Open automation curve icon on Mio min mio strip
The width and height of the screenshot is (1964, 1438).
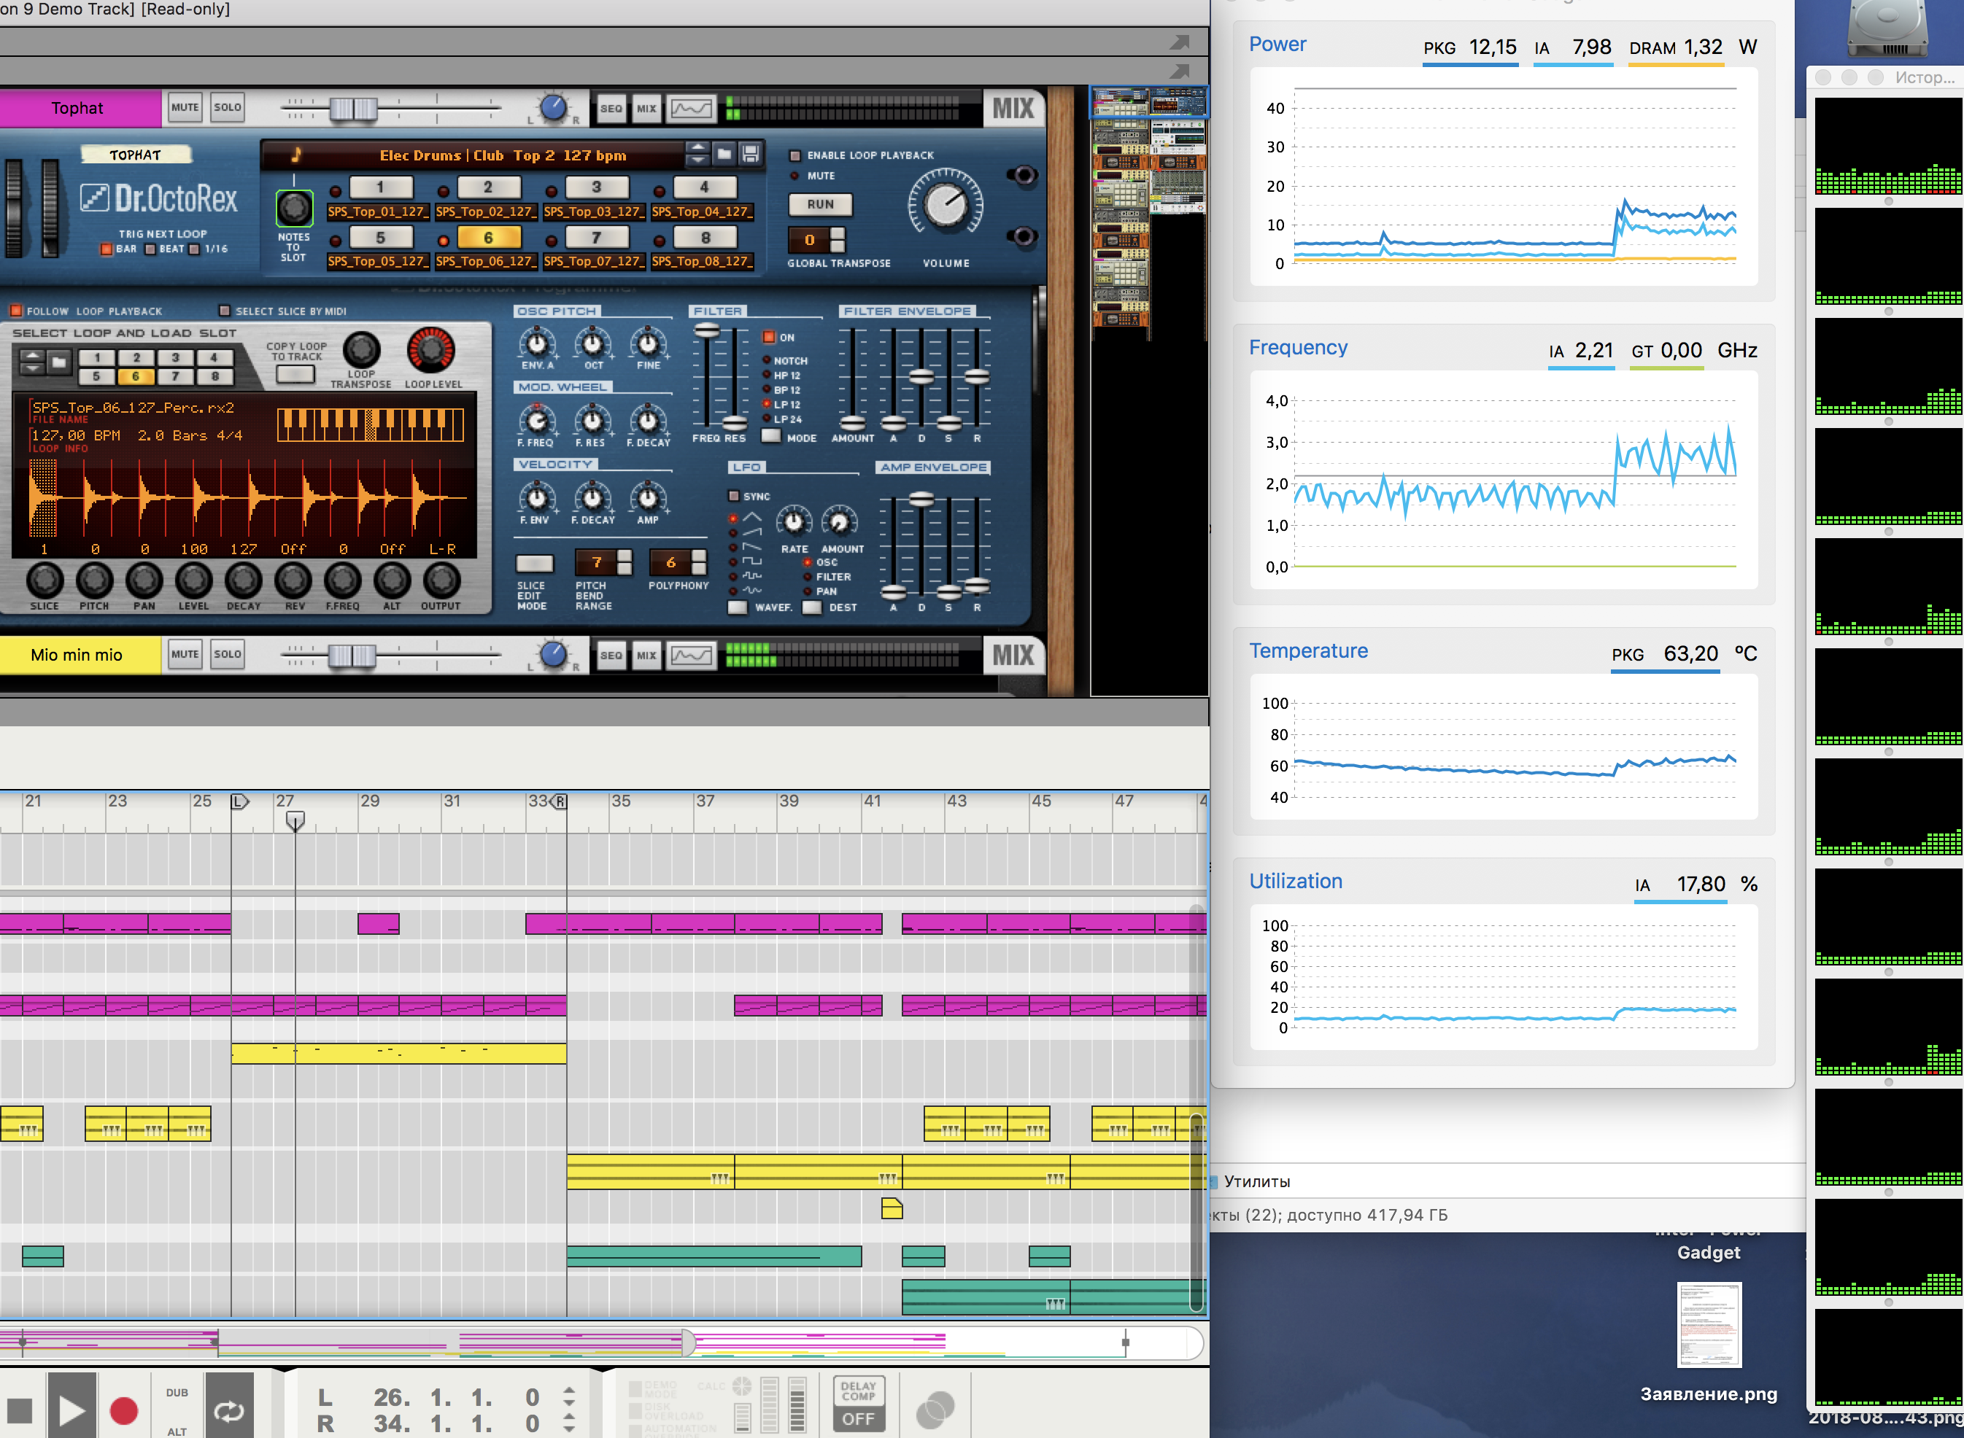(x=692, y=656)
